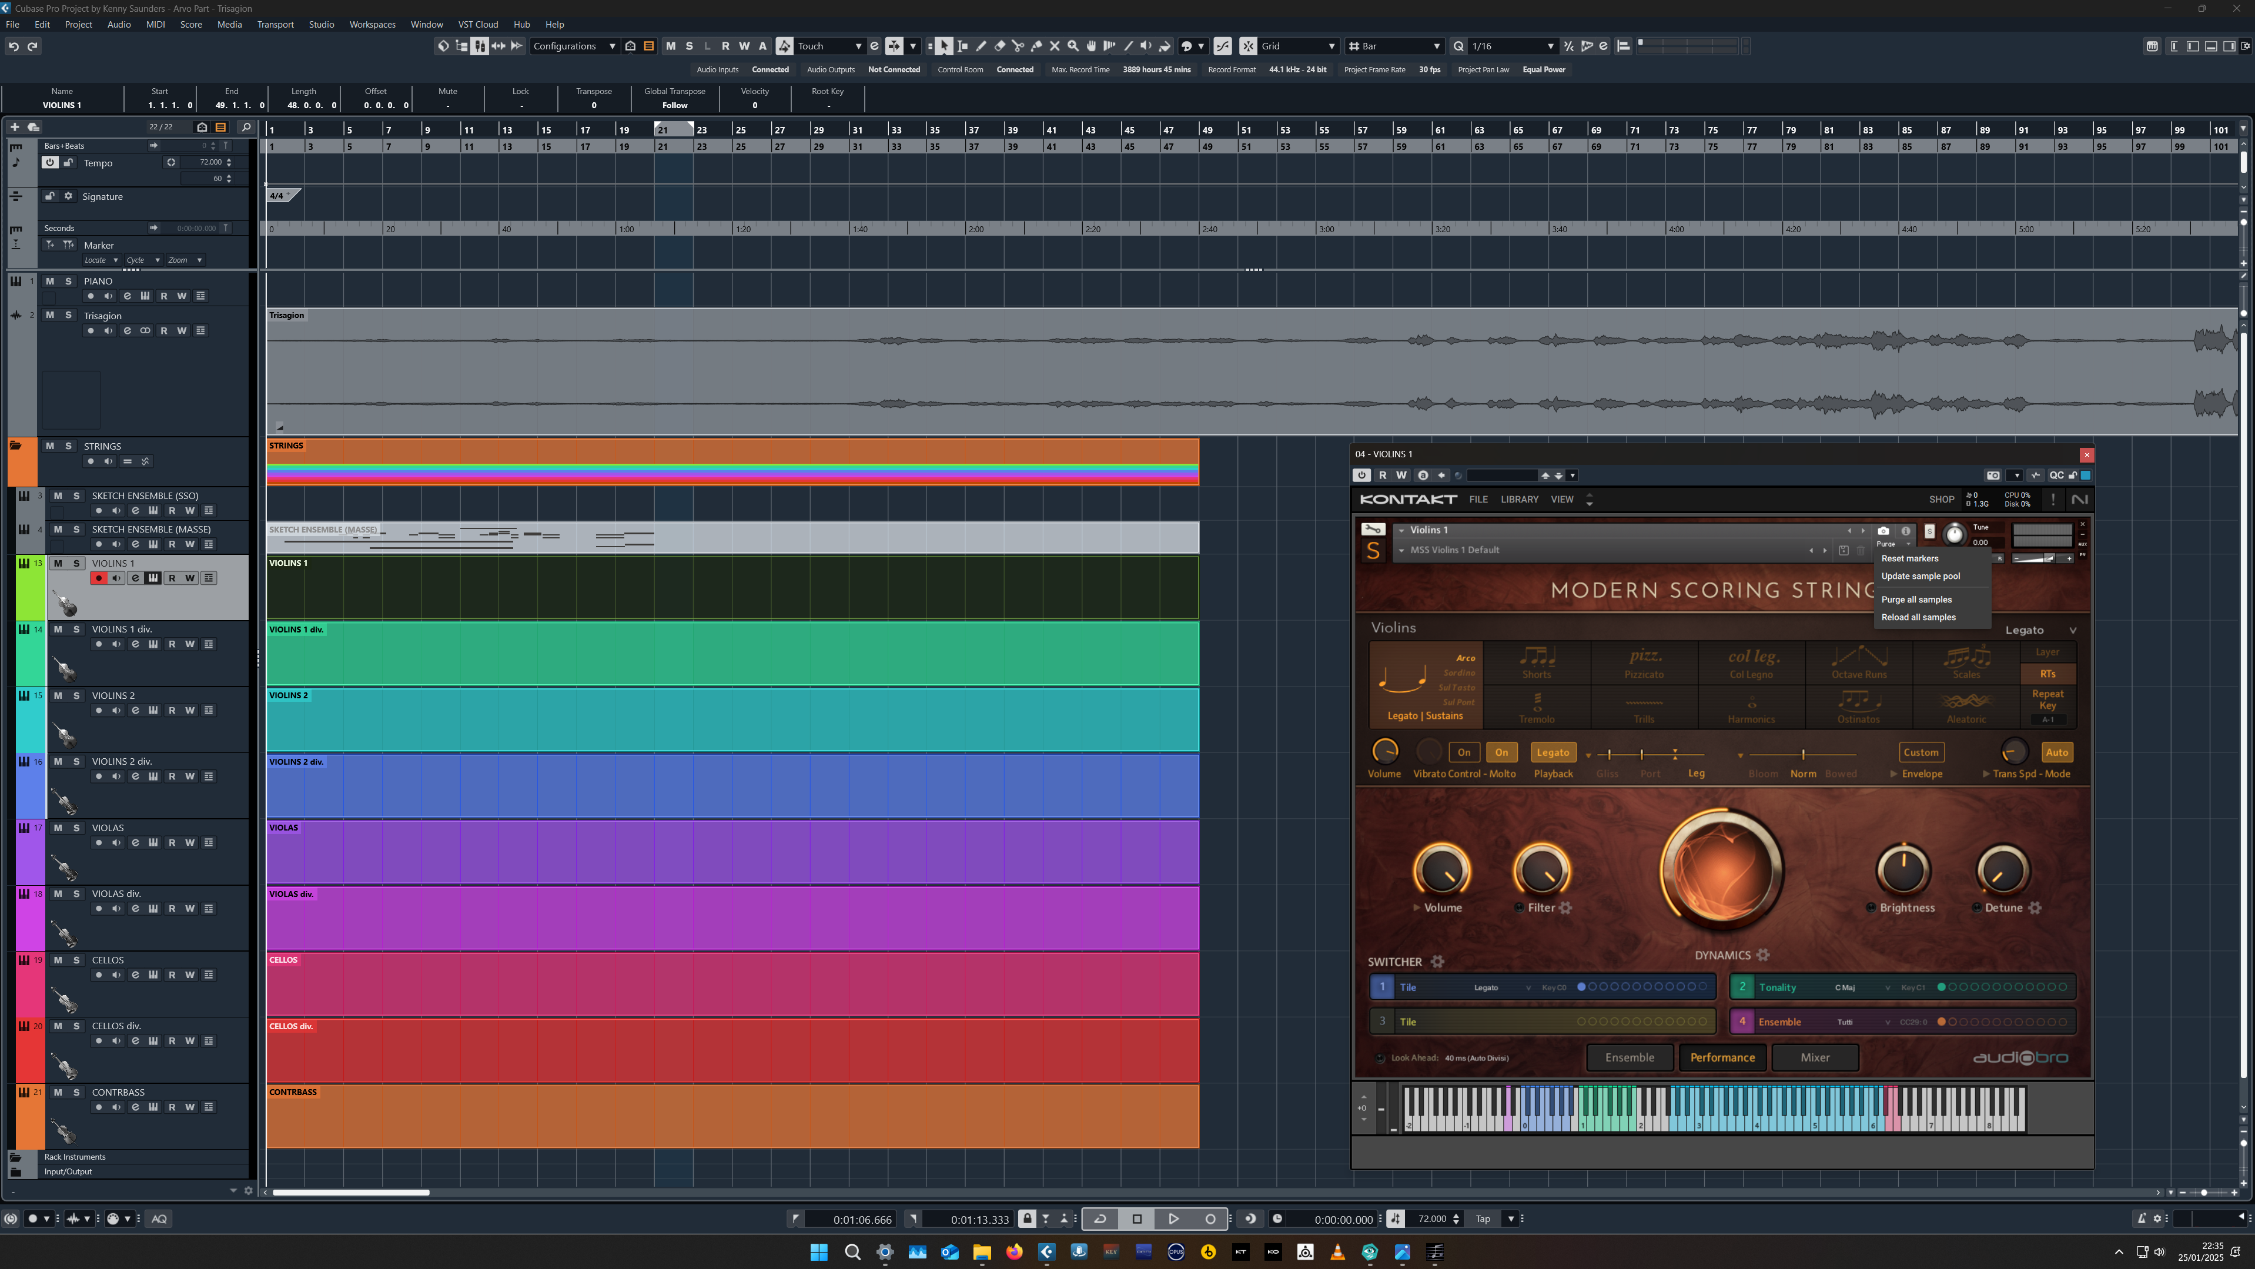This screenshot has width=2255, height=1269.
Task: Click the save preset icon beside MSS Violins 1 Default
Action: tap(1844, 551)
